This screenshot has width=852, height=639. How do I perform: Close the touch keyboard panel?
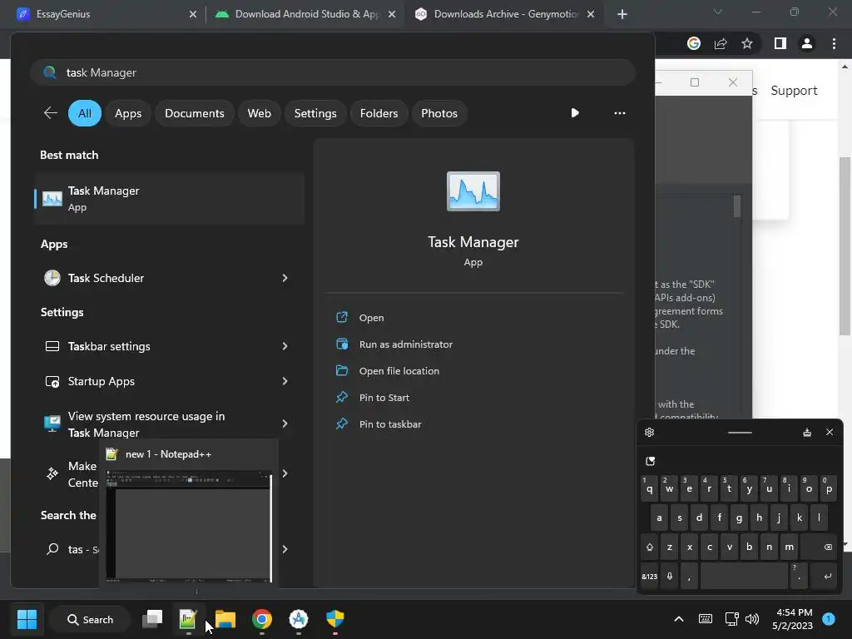point(830,432)
